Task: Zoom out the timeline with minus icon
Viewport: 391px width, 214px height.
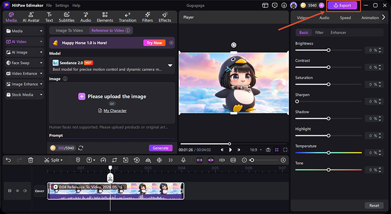Action: 245,160
